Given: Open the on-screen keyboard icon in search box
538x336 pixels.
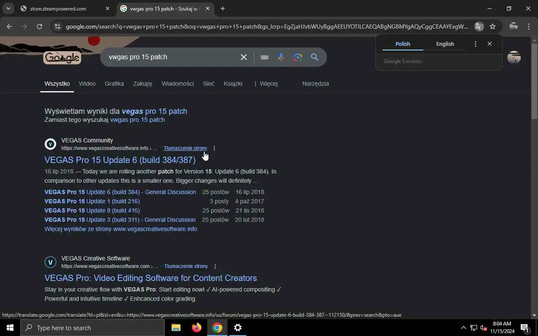Looking at the screenshot, I should [x=264, y=57].
